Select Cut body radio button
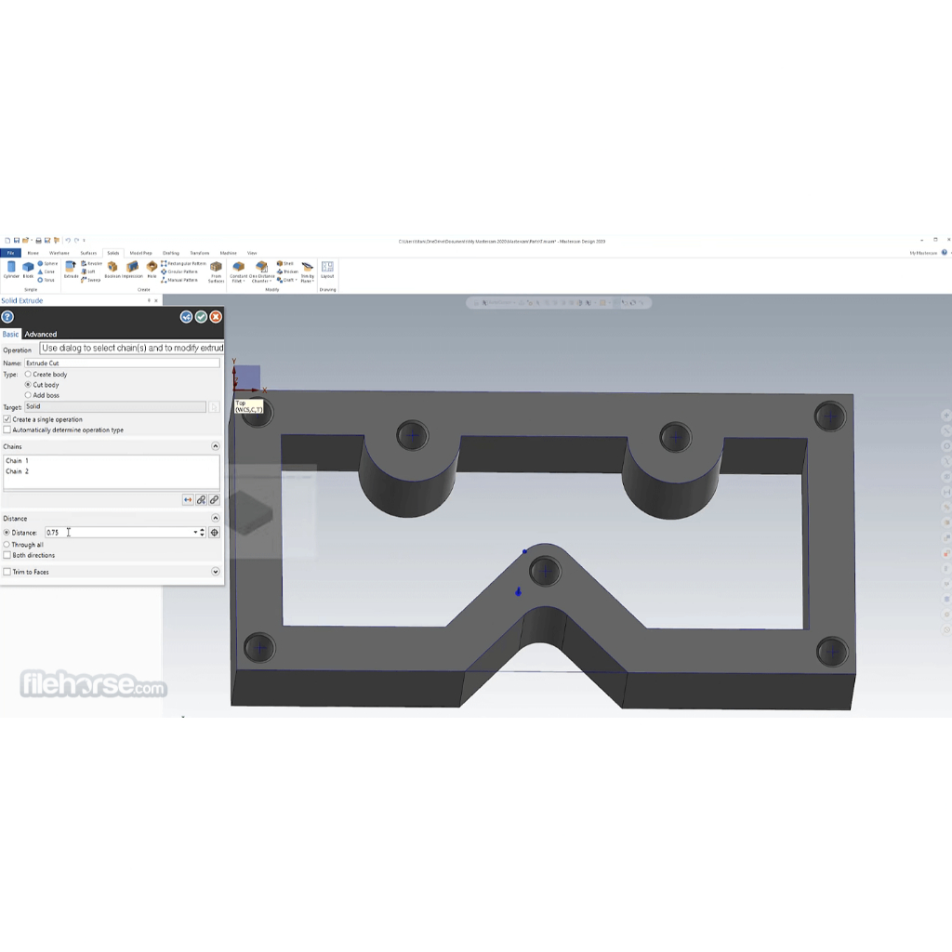Viewport: 952px width, 952px height. [28, 385]
